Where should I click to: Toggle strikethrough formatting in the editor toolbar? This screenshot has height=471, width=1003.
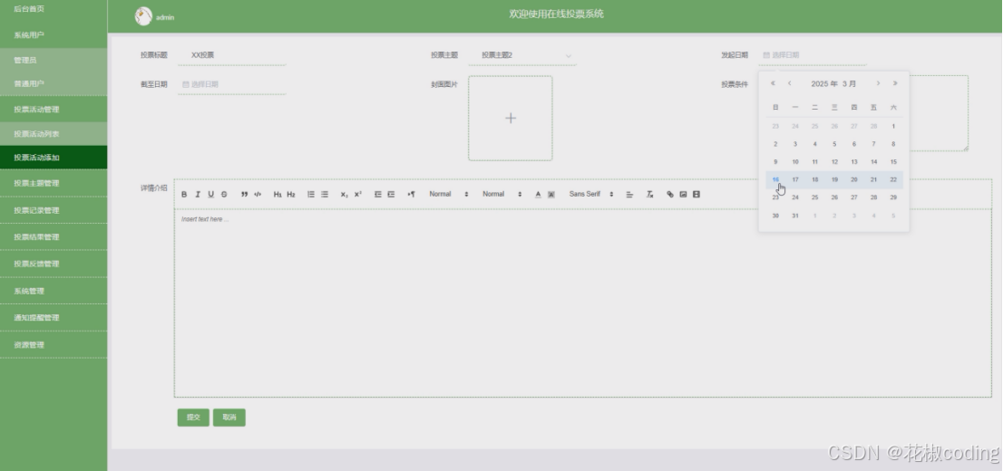tap(224, 194)
